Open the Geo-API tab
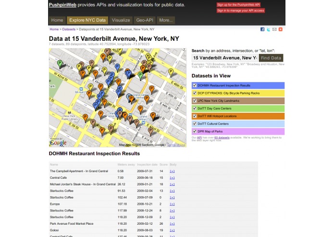This screenshot has width=334, height=237. [x=145, y=20]
